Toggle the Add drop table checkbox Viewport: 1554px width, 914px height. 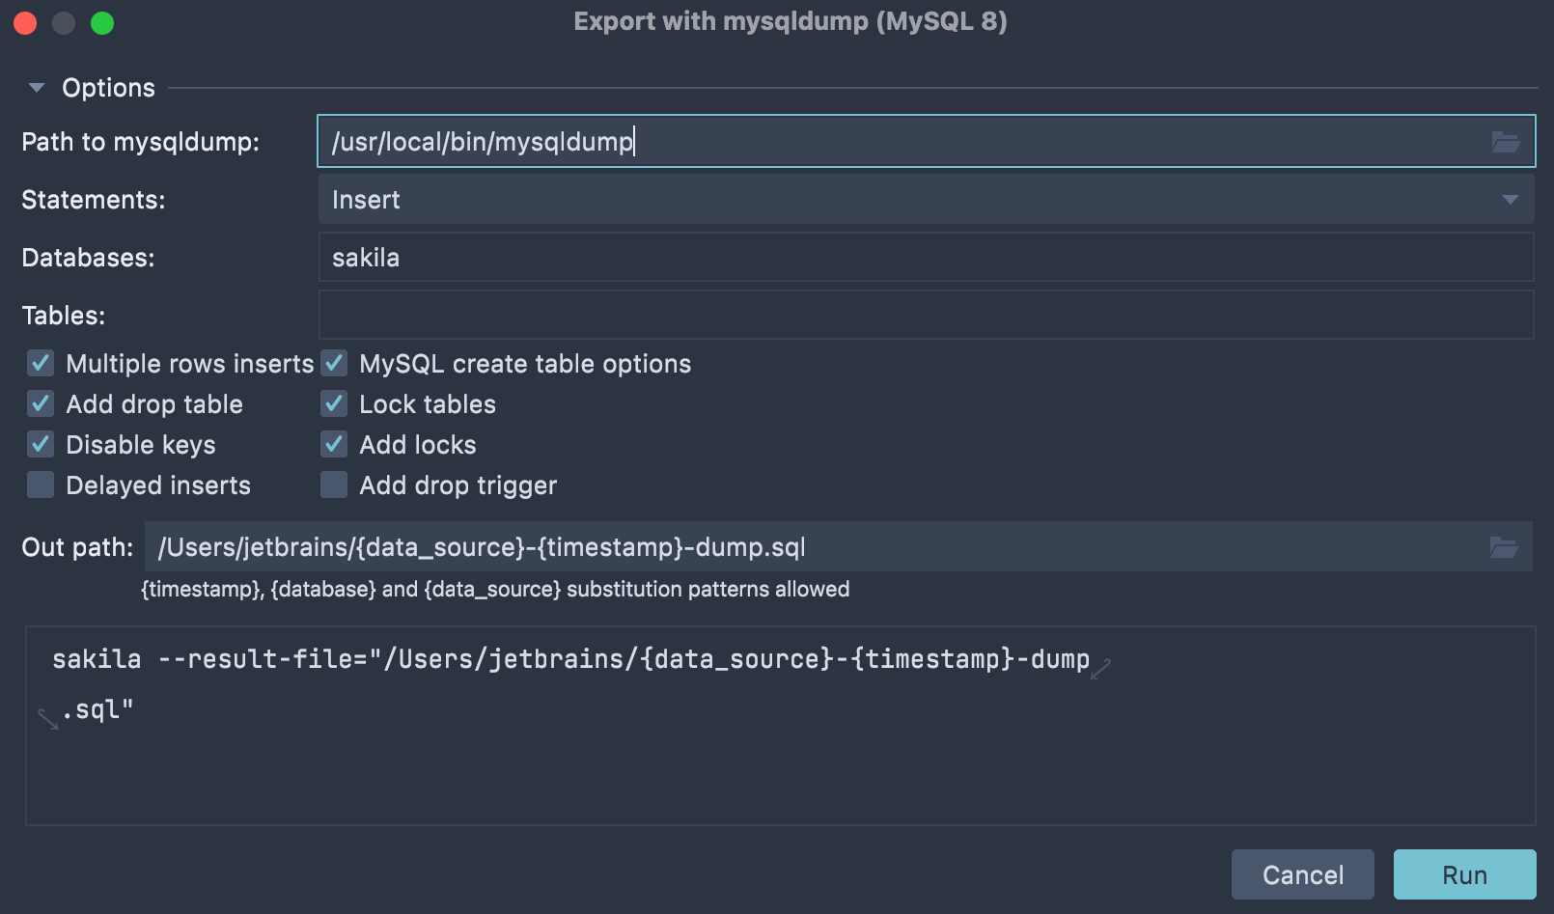pos(41,404)
